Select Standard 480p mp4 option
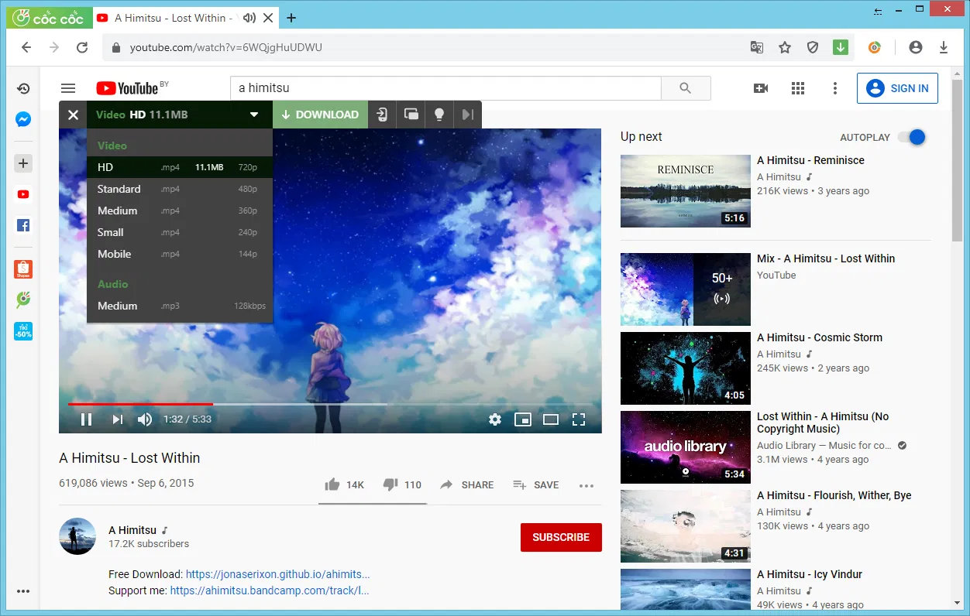This screenshot has height=616, width=970. [x=180, y=189]
